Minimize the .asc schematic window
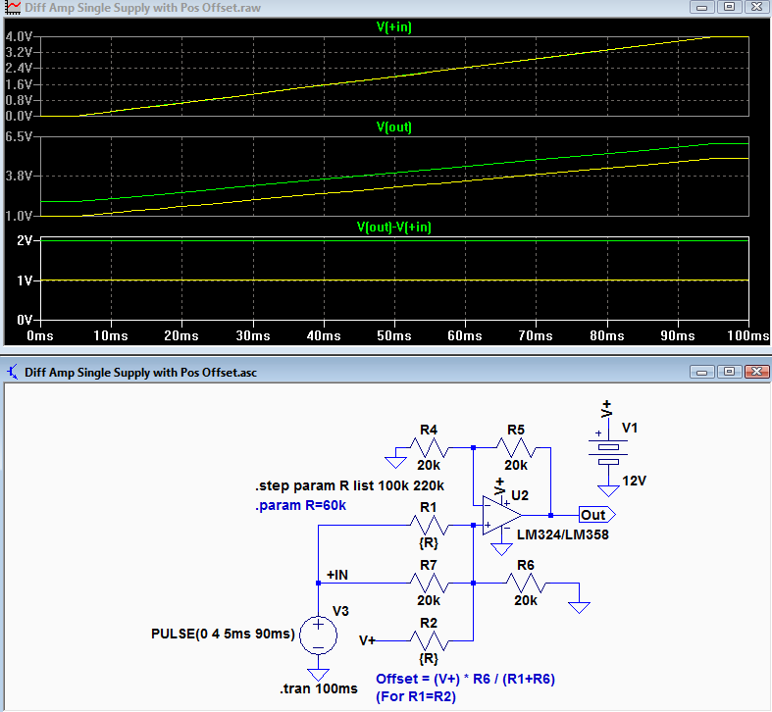Image resolution: width=772 pixels, height=712 pixels. coord(702,372)
